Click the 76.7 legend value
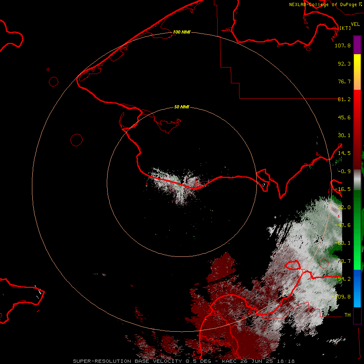 coord(344,81)
